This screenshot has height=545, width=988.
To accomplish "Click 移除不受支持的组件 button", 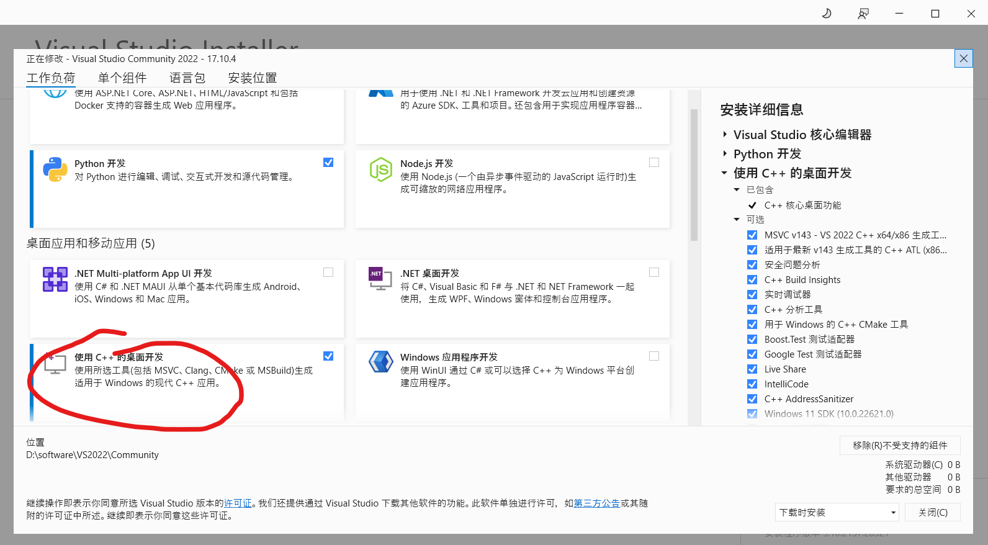I will coord(900,446).
